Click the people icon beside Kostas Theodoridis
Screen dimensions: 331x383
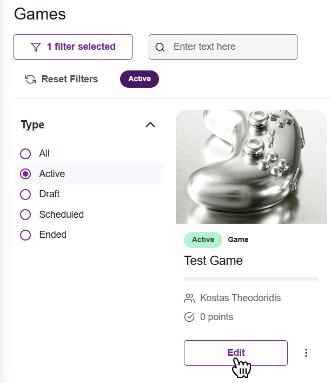point(189,298)
